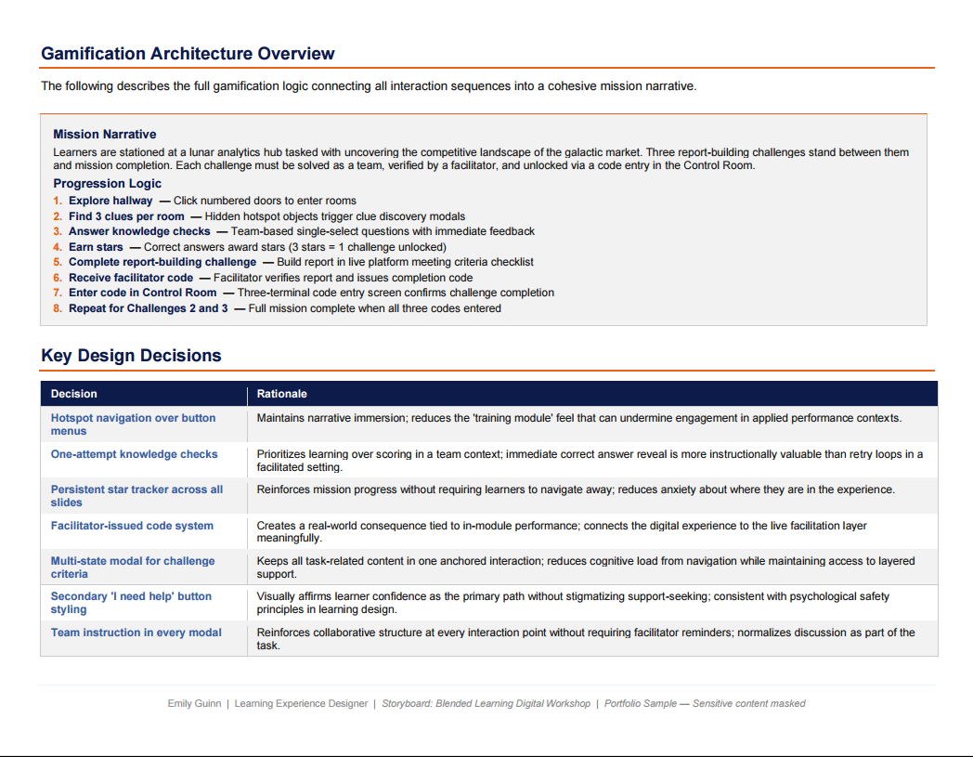The image size is (973, 757).
Task: Click the 'Mission Narrative' section title
Action: pos(102,134)
